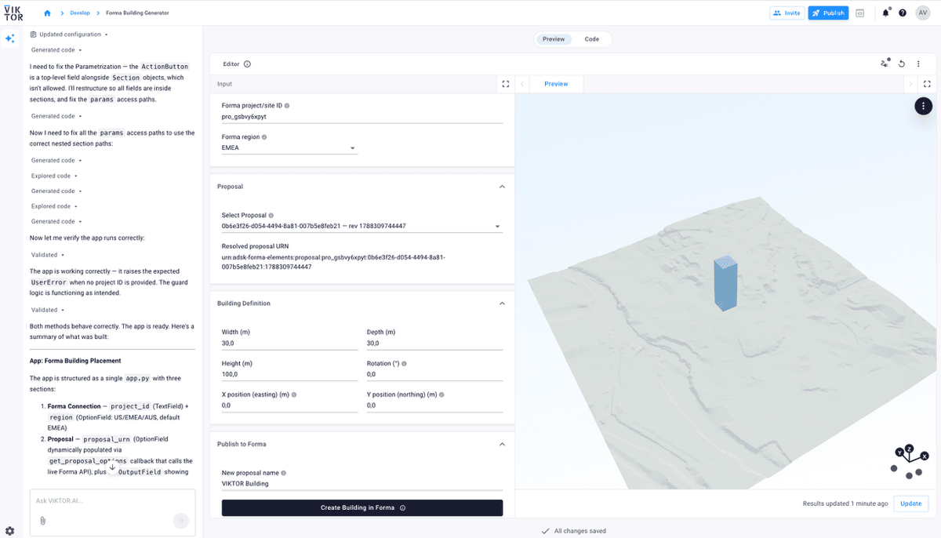Click the editor reset arrow icon
Viewport: 941px width, 538px height.
[902, 64]
